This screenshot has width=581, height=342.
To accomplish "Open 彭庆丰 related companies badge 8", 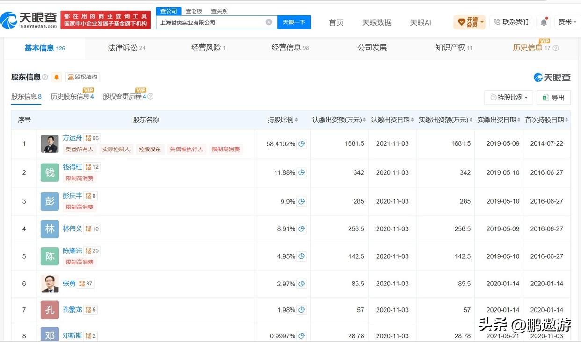I will click(91, 196).
